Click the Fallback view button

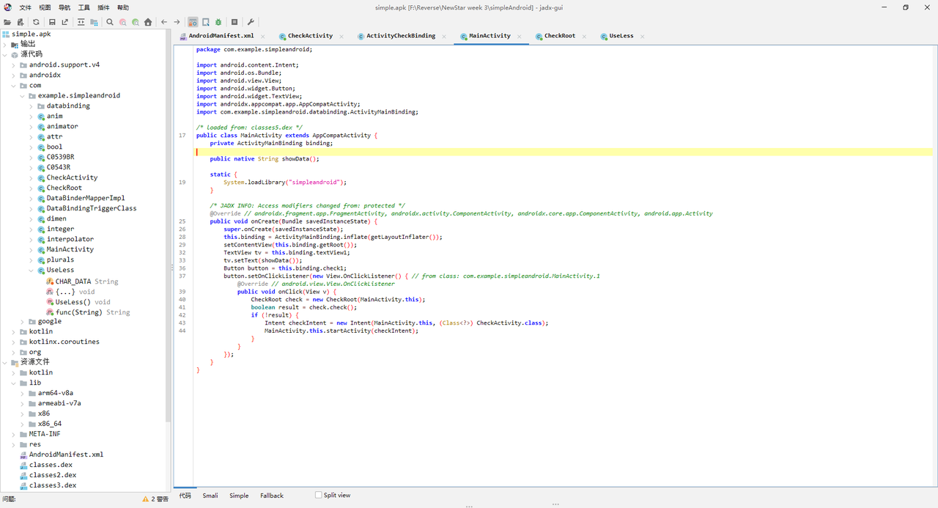[271, 496]
